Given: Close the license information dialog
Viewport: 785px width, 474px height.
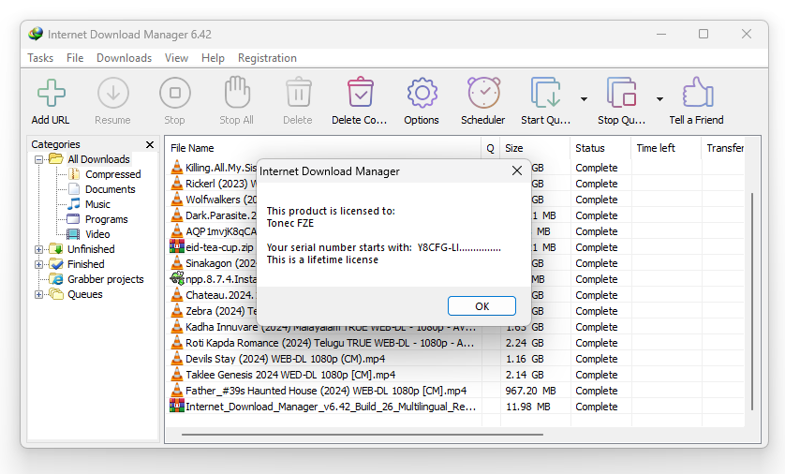Looking at the screenshot, I should [x=517, y=170].
